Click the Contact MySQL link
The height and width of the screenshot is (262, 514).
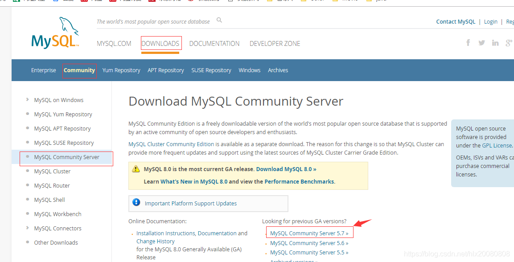[x=456, y=22]
